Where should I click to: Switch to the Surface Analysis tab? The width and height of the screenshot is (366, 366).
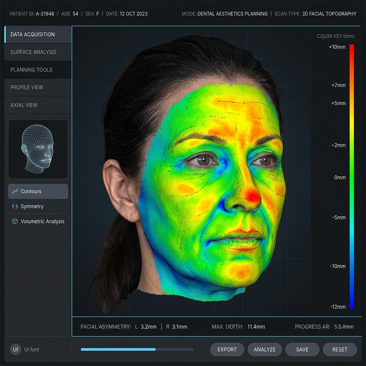(x=38, y=52)
